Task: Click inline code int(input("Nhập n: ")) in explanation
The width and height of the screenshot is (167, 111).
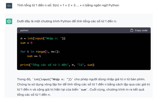Action: [53, 79]
